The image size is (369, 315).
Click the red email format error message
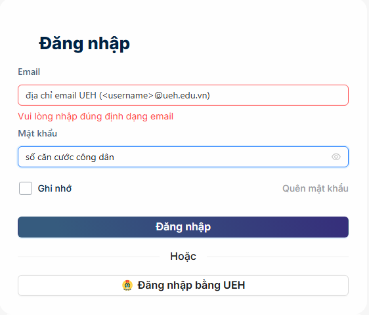96,116
